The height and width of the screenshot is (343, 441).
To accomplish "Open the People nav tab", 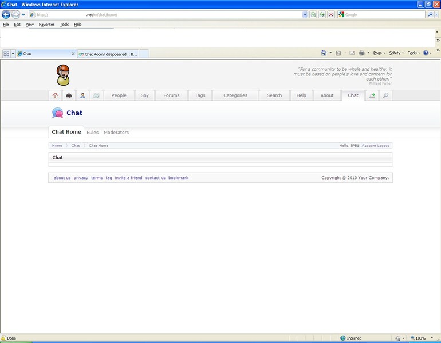I will (119, 95).
